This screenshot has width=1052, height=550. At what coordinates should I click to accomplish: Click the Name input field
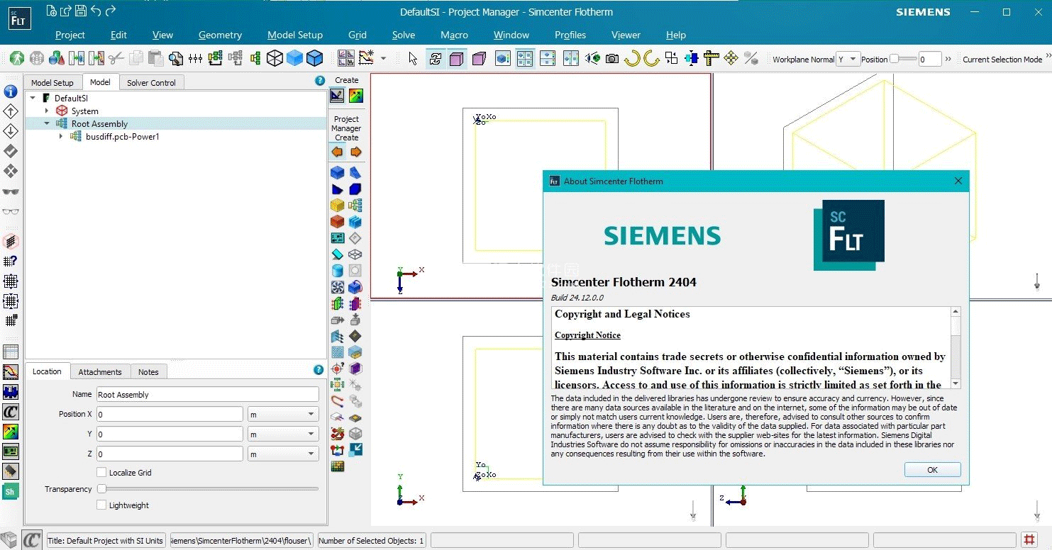point(207,395)
